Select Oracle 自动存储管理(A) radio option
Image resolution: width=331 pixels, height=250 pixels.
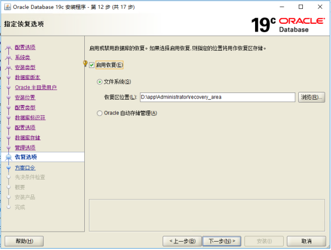click(x=99, y=113)
